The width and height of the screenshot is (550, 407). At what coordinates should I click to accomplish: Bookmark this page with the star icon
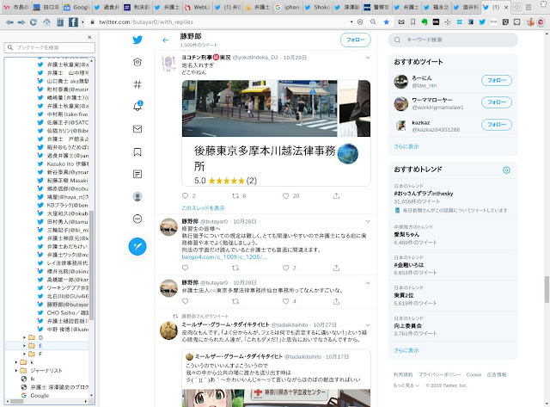(386, 22)
